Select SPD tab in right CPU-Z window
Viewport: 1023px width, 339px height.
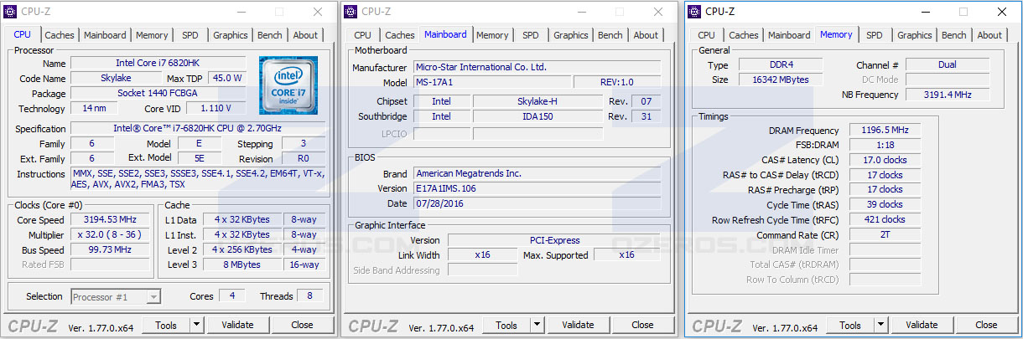point(875,35)
